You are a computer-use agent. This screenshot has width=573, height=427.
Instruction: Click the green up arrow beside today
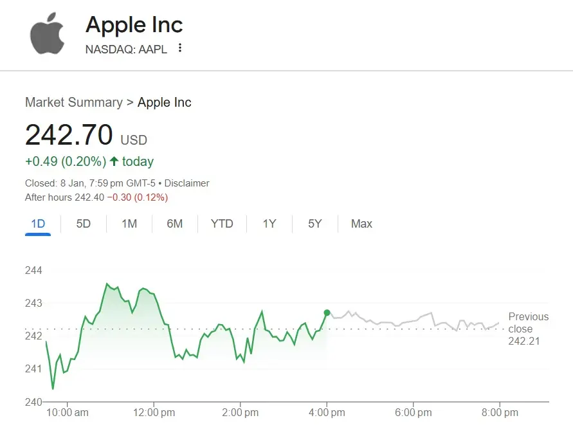click(x=114, y=161)
